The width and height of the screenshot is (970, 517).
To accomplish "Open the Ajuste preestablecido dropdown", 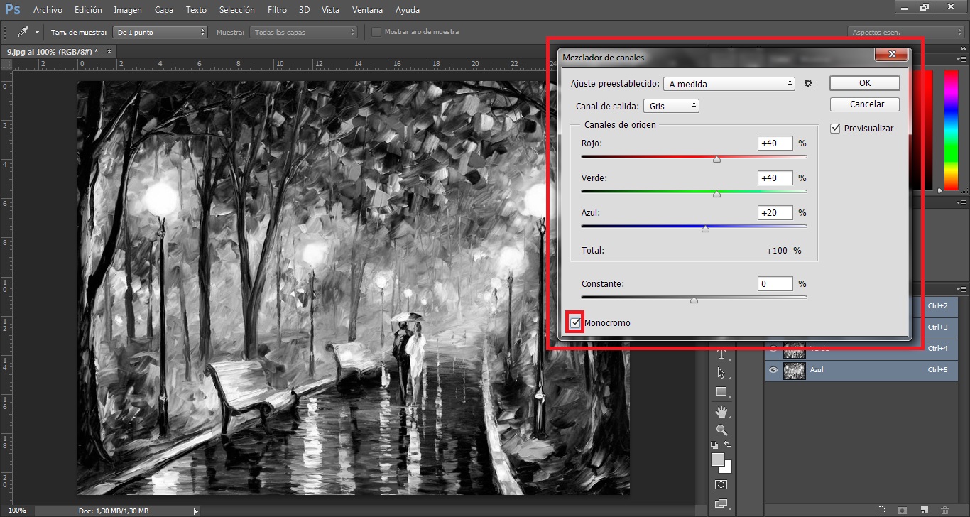I will (729, 84).
